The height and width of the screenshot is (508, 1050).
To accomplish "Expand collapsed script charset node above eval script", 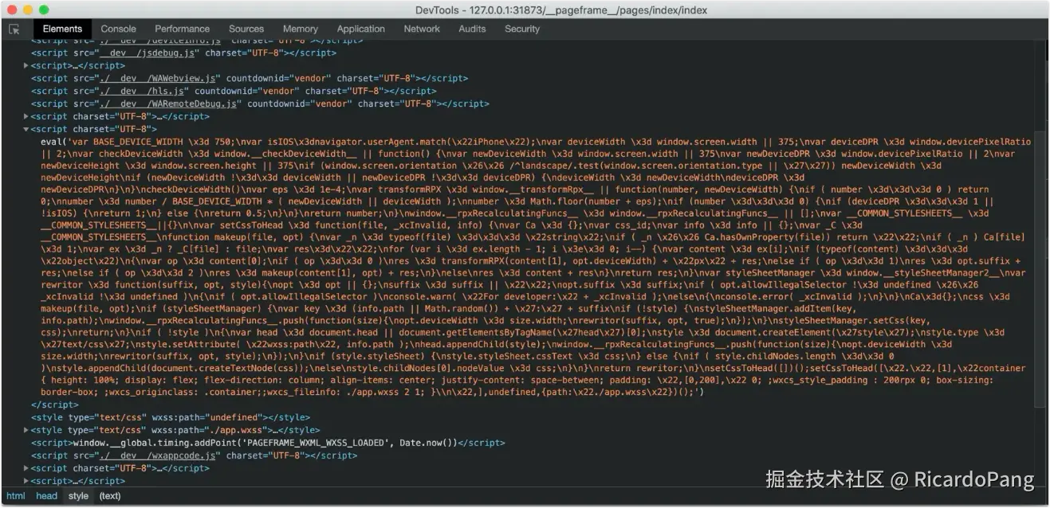I will [26, 117].
